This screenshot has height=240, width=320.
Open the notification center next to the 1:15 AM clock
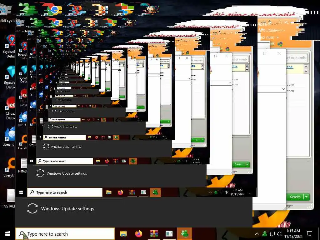310,234
